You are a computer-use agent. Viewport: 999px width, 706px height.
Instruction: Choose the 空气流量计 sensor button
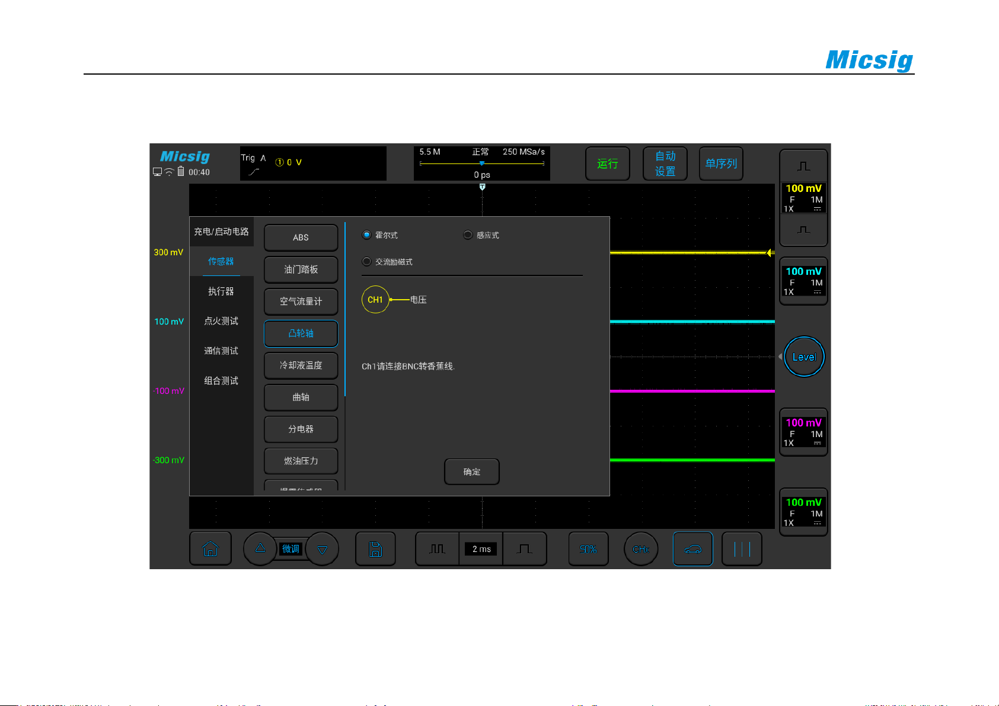301,301
